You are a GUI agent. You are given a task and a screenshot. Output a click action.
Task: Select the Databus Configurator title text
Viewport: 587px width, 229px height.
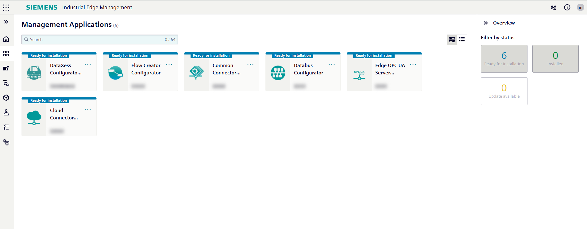[x=308, y=69]
